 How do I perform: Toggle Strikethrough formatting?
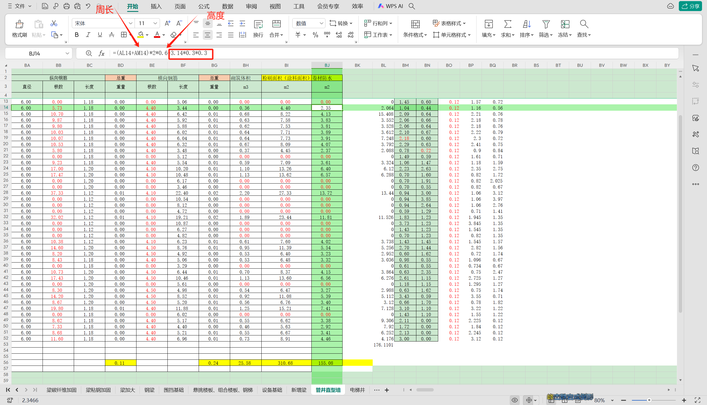111,35
